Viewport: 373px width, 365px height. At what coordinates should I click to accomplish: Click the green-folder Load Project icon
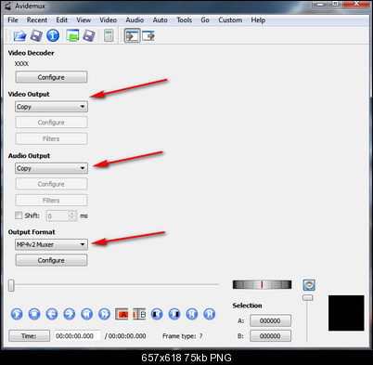72,35
